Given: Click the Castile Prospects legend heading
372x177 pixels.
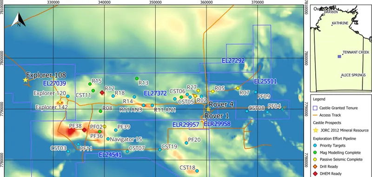Looking at the screenshot, I should 326,123.
